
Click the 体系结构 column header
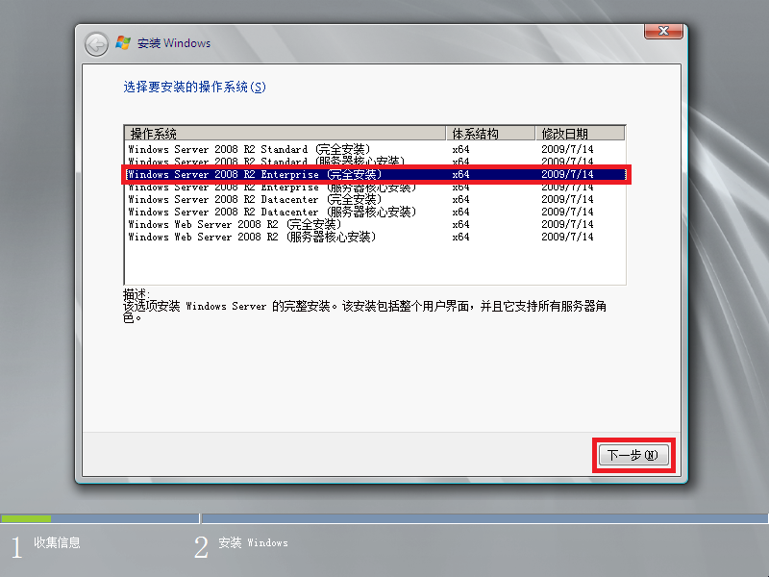pyautogui.click(x=490, y=134)
